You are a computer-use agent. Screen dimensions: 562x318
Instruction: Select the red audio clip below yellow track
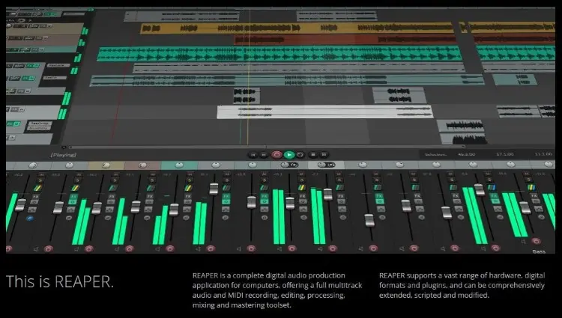pos(345,40)
